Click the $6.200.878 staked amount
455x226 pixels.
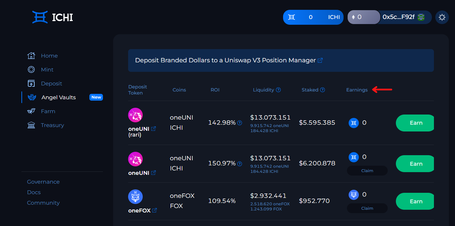pyautogui.click(x=317, y=163)
